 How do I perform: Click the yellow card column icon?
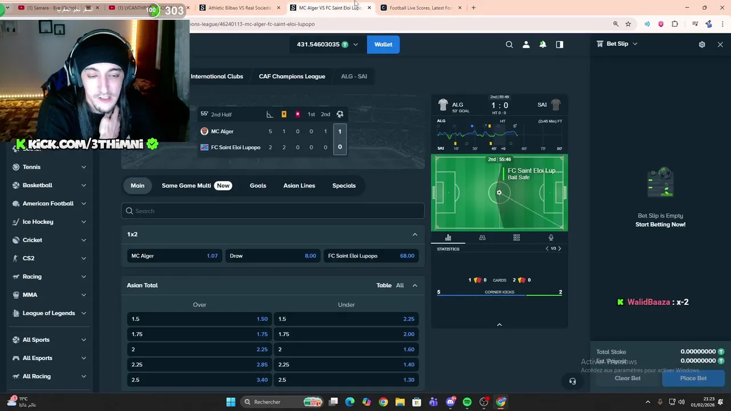[284, 114]
